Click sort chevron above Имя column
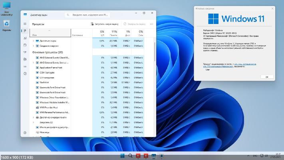284x160 pixels. coord(49,30)
